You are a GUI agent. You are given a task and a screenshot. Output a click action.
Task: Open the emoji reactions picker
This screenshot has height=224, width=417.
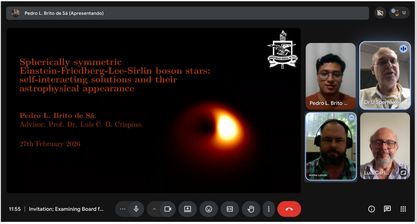(208, 209)
